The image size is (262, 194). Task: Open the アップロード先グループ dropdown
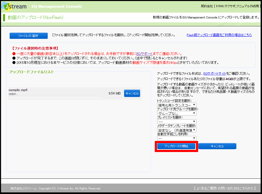(x=176, y=113)
